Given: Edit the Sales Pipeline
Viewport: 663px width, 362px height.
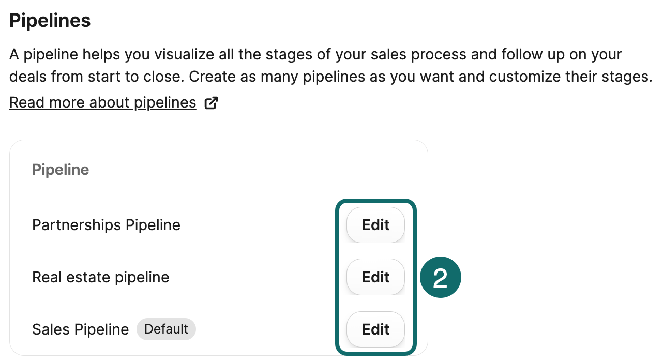Looking at the screenshot, I should pyautogui.click(x=375, y=329).
